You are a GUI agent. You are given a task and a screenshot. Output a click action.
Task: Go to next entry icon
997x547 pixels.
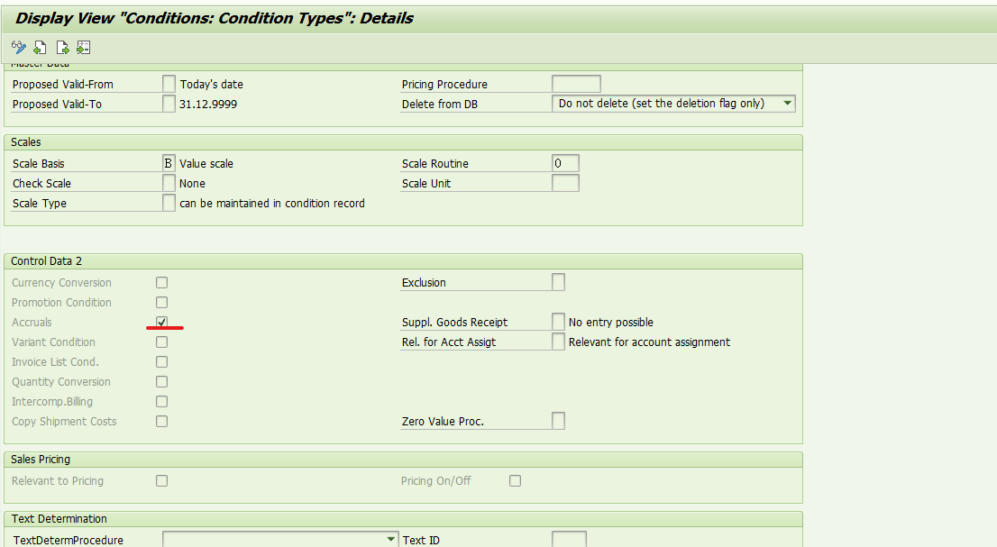pyautogui.click(x=62, y=47)
